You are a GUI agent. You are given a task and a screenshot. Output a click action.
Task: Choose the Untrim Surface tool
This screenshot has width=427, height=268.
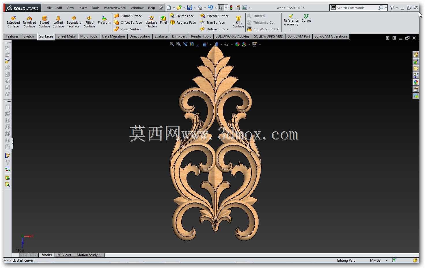[x=214, y=29]
